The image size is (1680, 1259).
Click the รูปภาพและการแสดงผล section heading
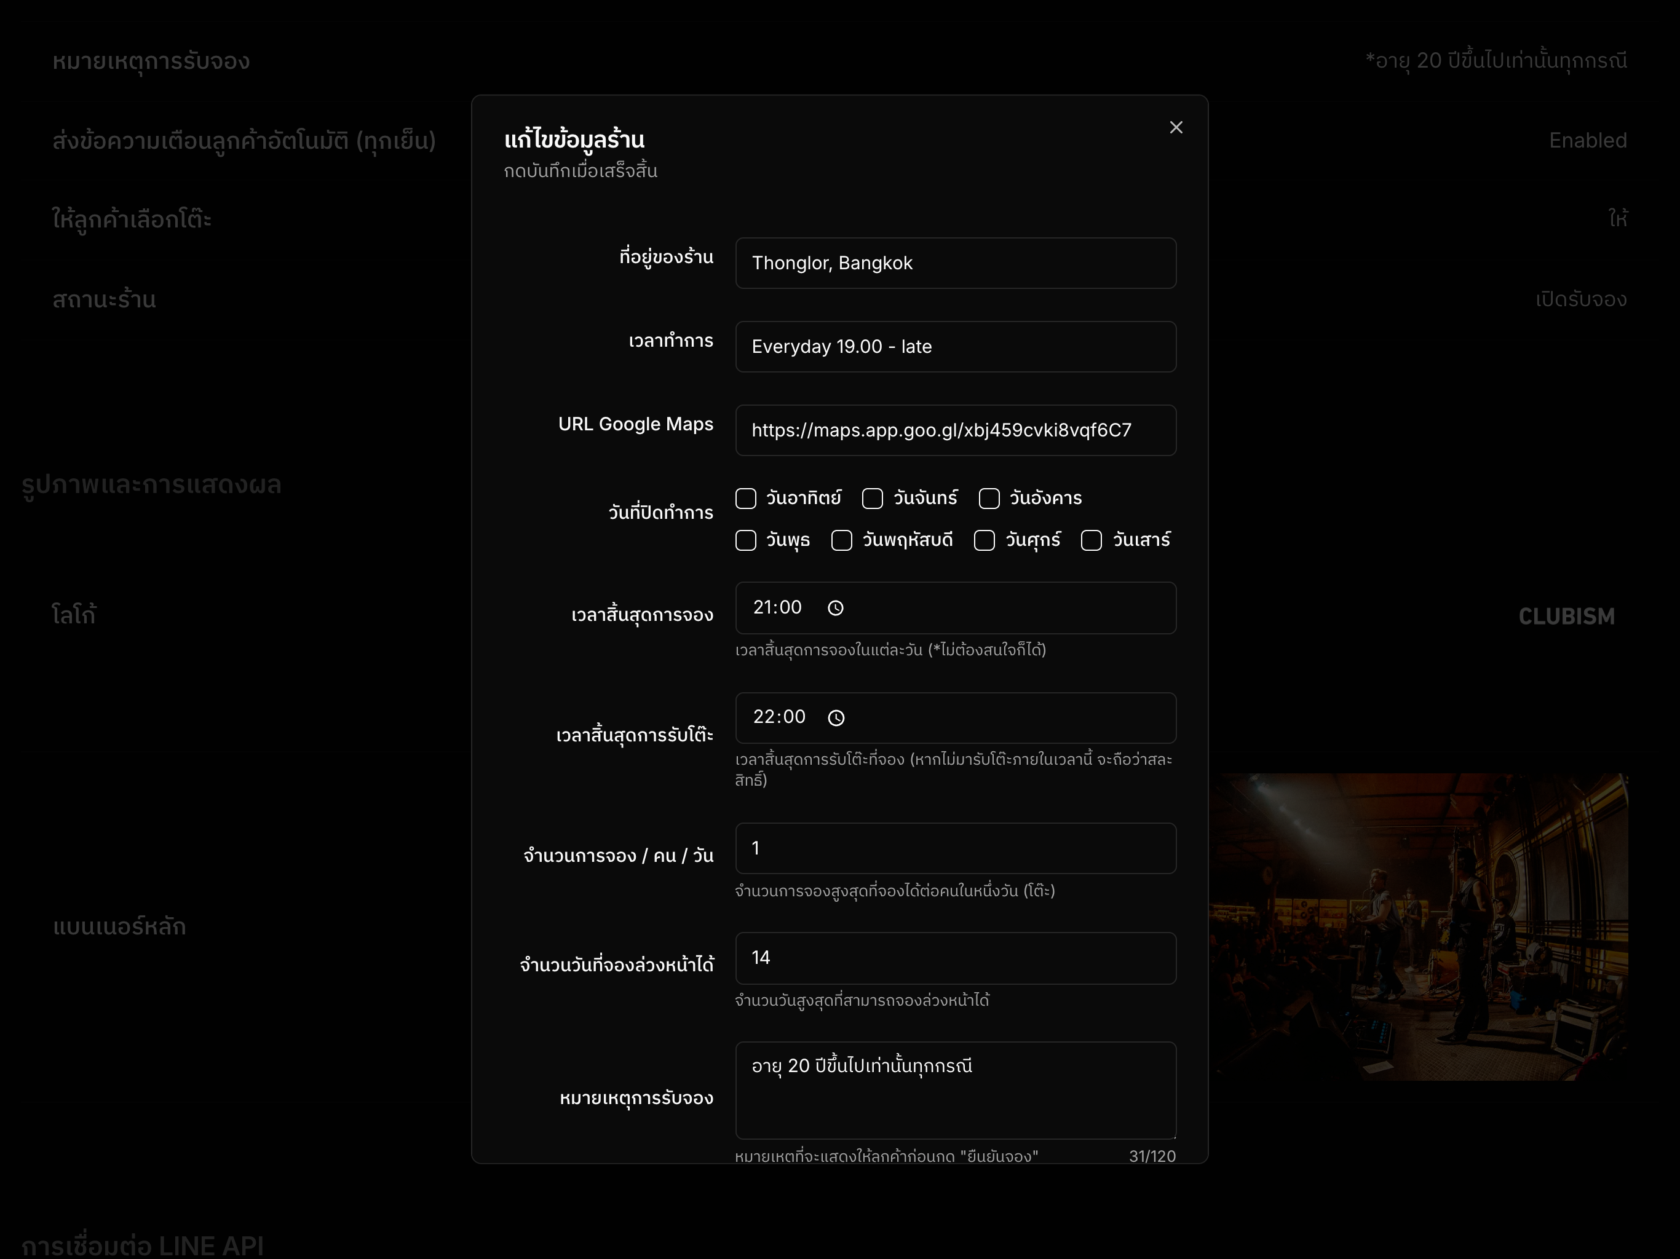(151, 484)
